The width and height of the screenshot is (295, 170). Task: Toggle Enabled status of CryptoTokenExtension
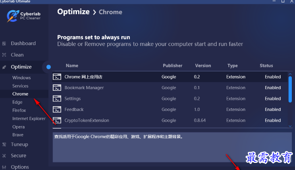[273, 120]
